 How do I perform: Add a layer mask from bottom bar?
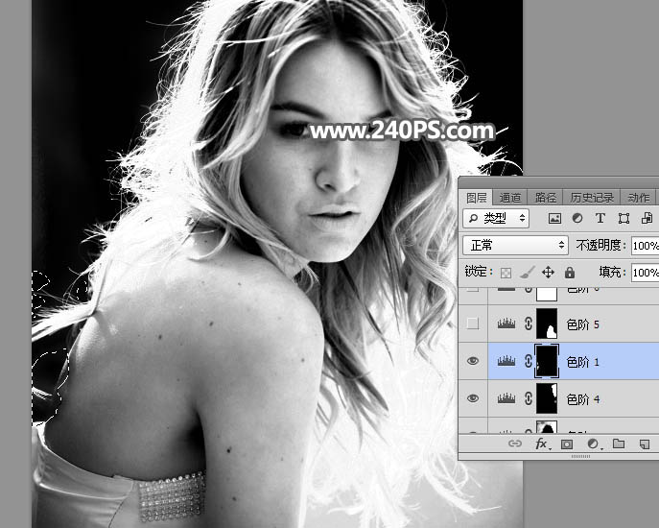(567, 444)
